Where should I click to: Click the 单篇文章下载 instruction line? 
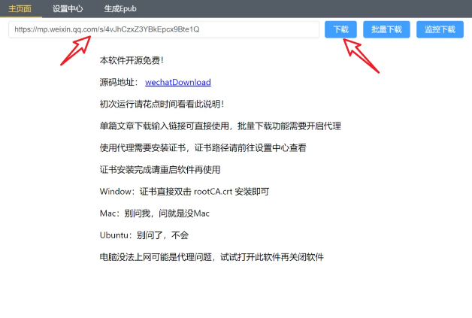[214, 126]
